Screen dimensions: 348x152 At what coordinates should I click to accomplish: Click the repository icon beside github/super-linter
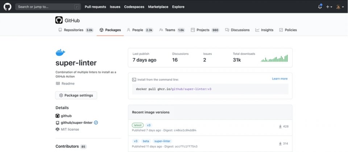point(58,123)
